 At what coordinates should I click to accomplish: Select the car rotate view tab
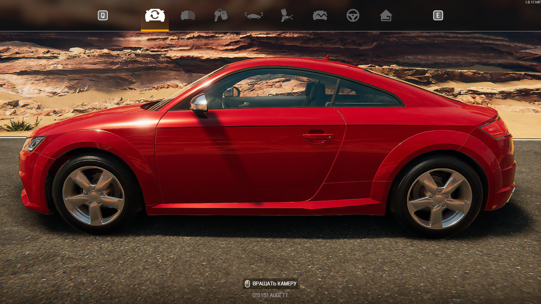click(x=155, y=15)
